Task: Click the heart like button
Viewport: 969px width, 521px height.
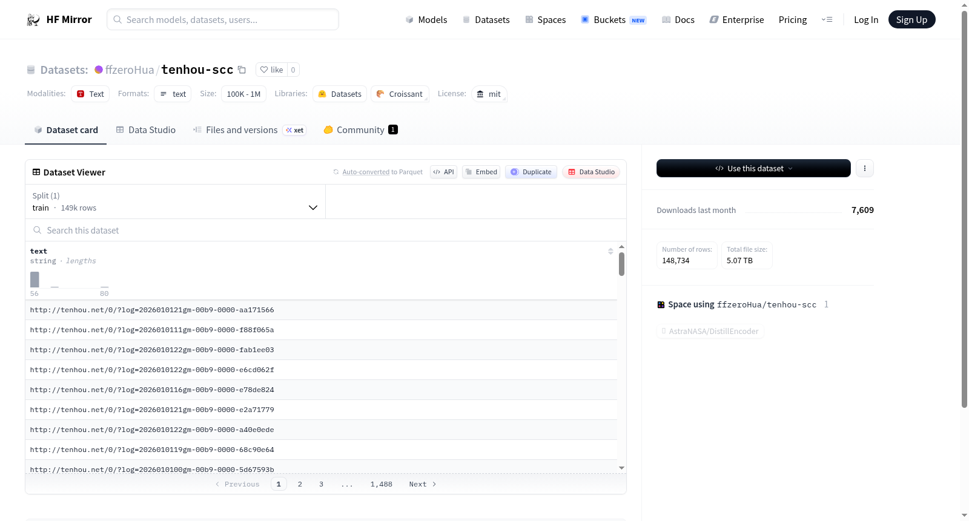Action: coord(271,70)
